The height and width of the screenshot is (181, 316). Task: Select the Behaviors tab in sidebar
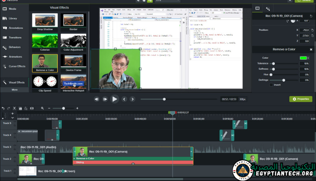14,47
